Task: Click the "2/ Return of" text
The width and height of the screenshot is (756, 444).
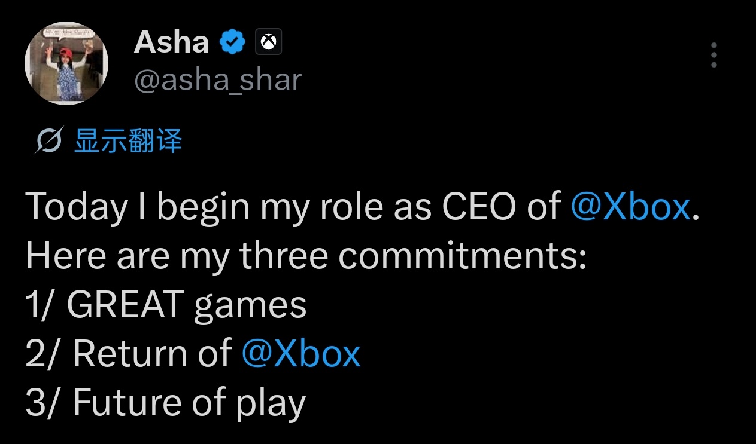Action: (x=128, y=353)
